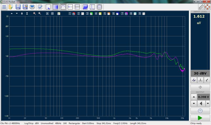Select the FFT spectrum analysis icon

point(48,7)
